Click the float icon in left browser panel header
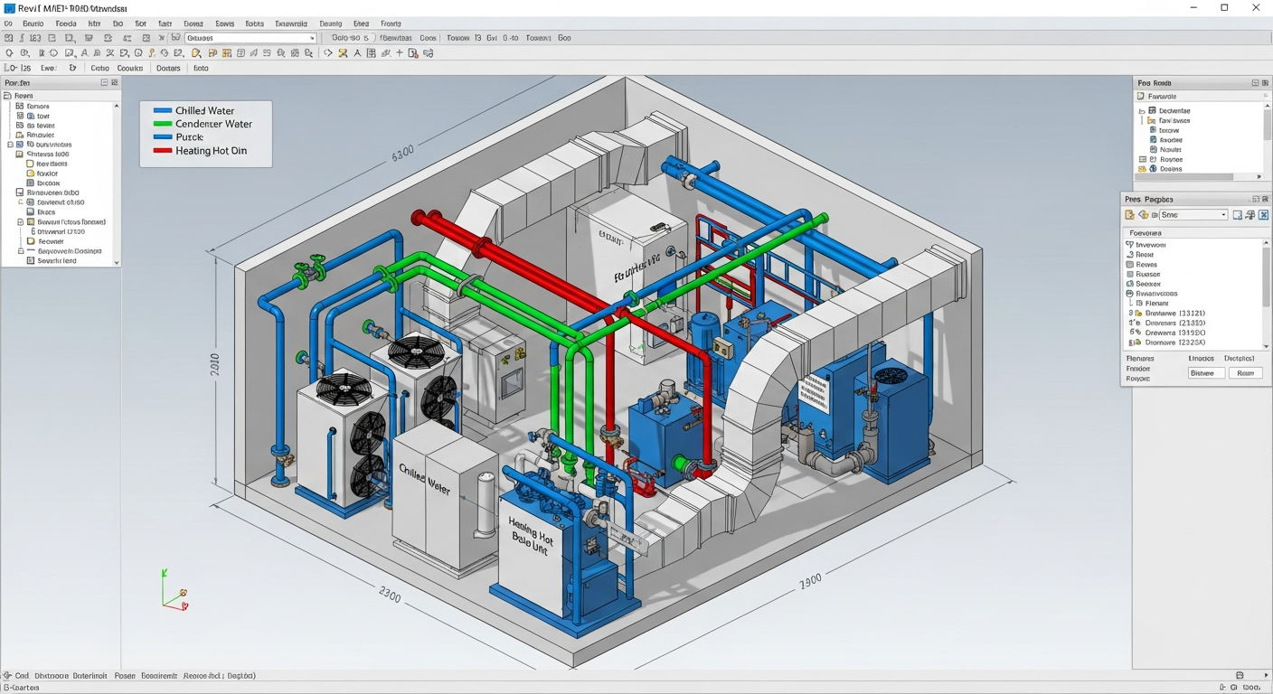The width and height of the screenshot is (1273, 694). [105, 82]
